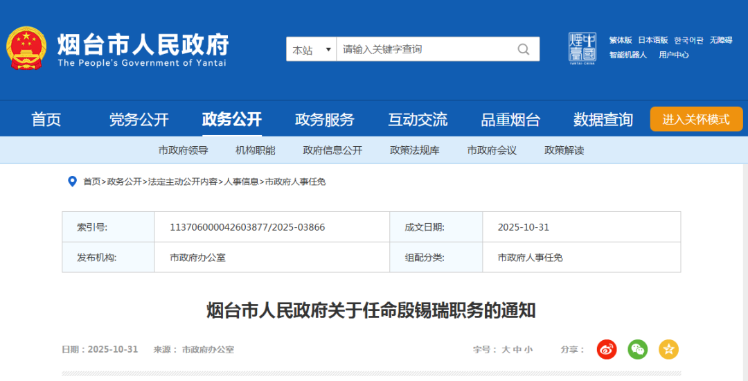The width and height of the screenshot is (748, 381).
Task: Open 市政府会议 submenu link
Action: tap(492, 151)
